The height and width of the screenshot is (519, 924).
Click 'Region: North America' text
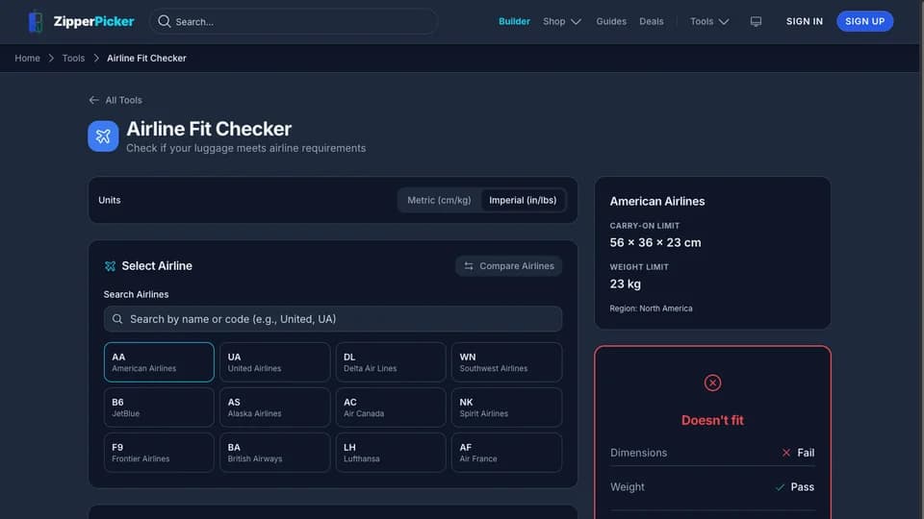(652, 309)
